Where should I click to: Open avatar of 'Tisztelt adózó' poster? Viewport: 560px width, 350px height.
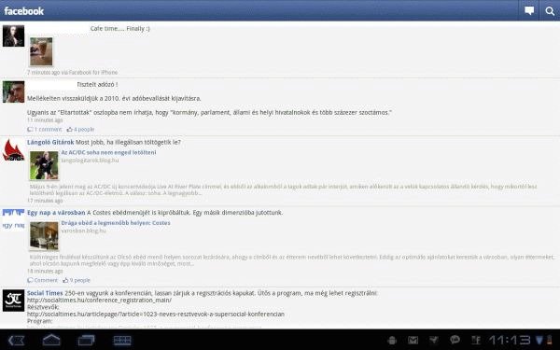(x=14, y=91)
